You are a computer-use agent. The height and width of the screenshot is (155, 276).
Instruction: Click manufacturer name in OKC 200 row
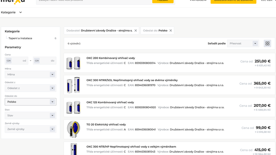(197, 63)
